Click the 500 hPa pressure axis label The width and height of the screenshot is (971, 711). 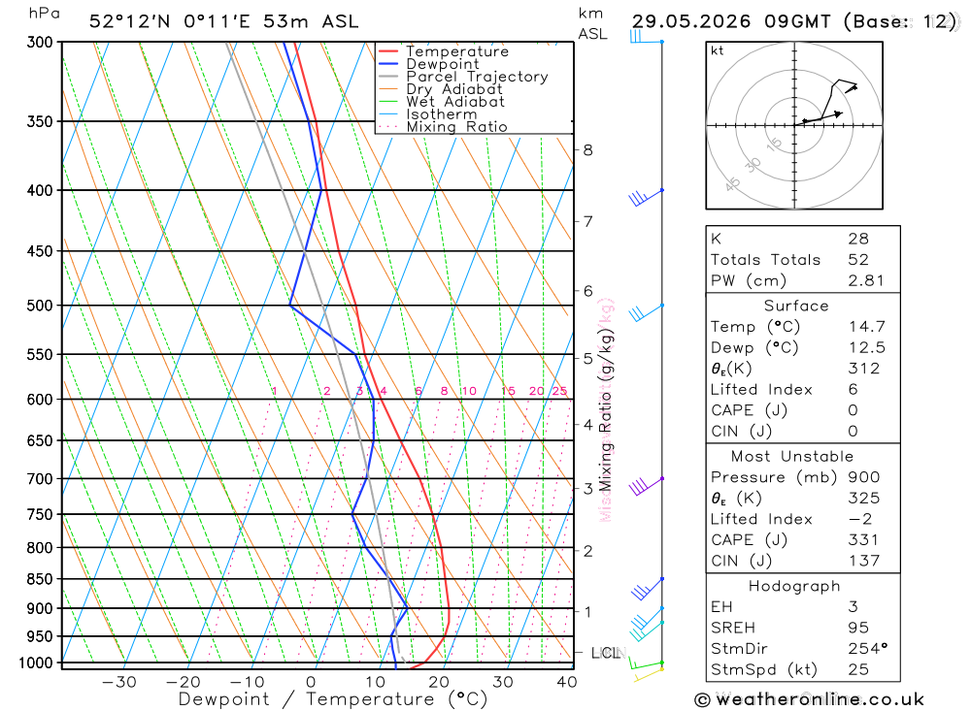point(40,306)
